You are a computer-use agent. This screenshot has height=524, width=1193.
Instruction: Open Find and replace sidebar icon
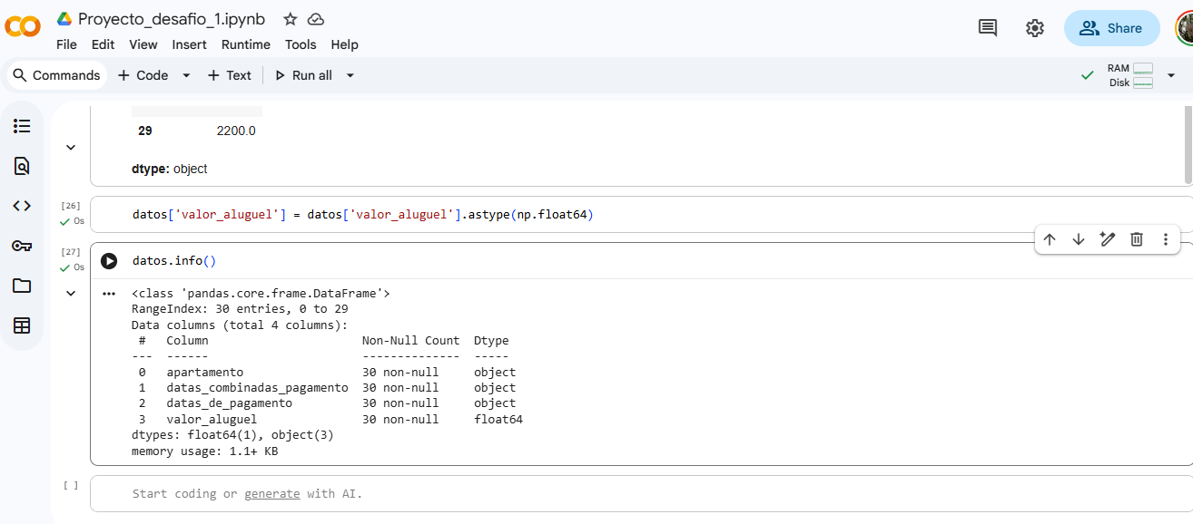tap(22, 166)
